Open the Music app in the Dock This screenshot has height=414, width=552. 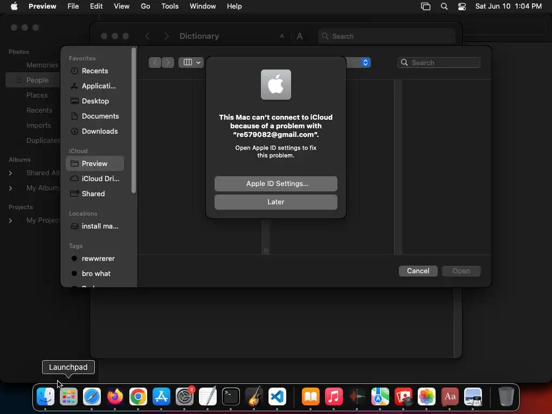(334, 397)
